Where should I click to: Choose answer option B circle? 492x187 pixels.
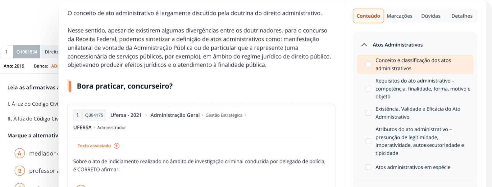tap(20, 171)
